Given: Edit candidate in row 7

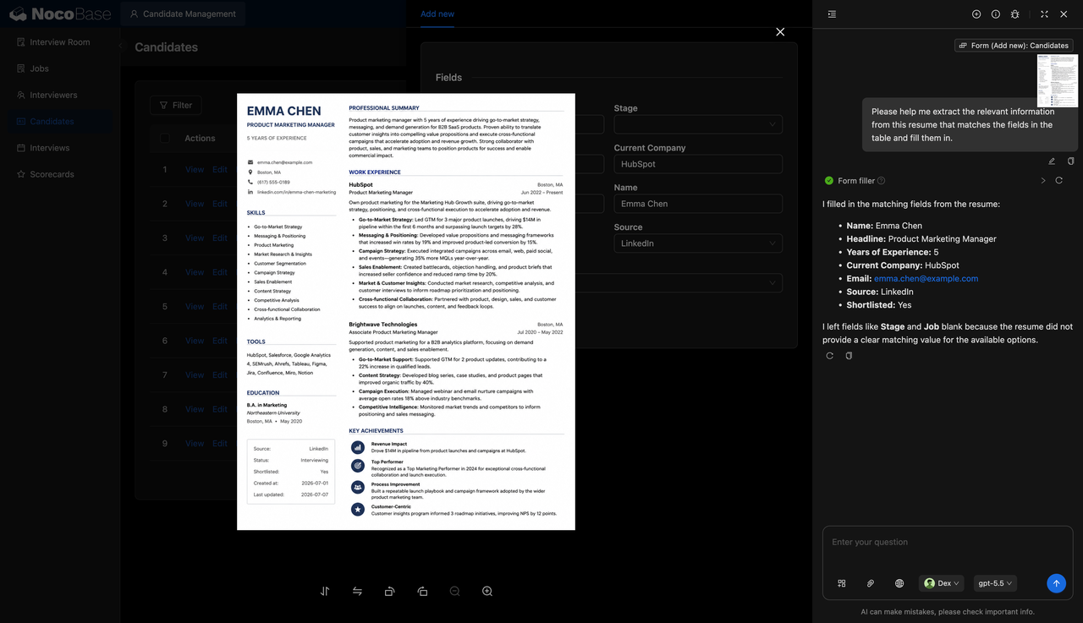Looking at the screenshot, I should [220, 375].
